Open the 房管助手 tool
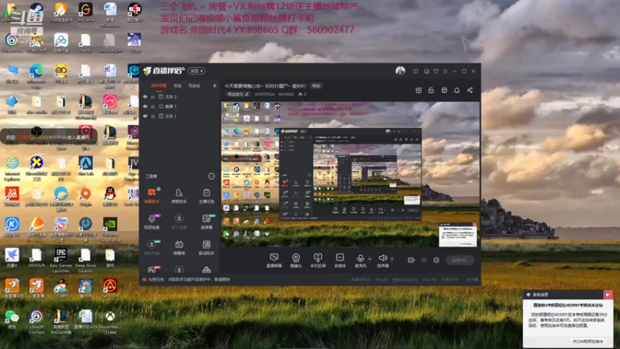Screen dimensions: 620x349 179,195
